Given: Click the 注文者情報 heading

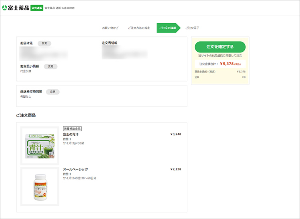Looking at the screenshot, I should click(110, 43).
